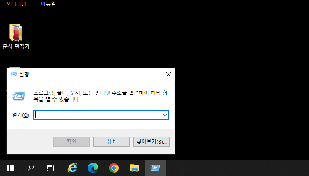Open File Explorer from taskbar

135,168
